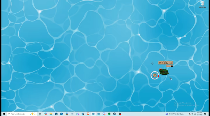Expand hidden system tray icons chevron
The image size is (210, 116).
pos(187,114)
